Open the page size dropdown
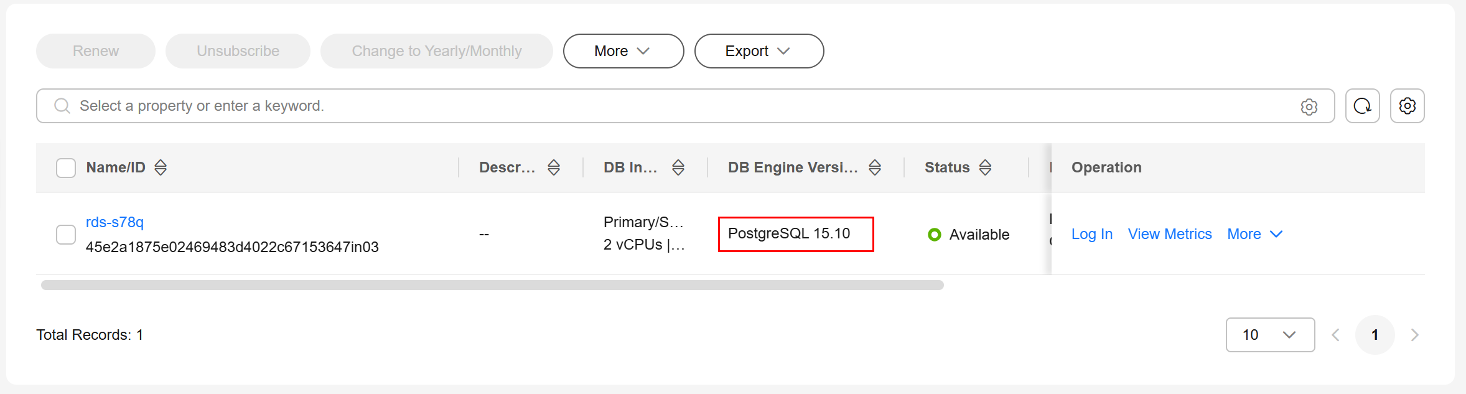This screenshot has width=1466, height=394. tap(1270, 335)
